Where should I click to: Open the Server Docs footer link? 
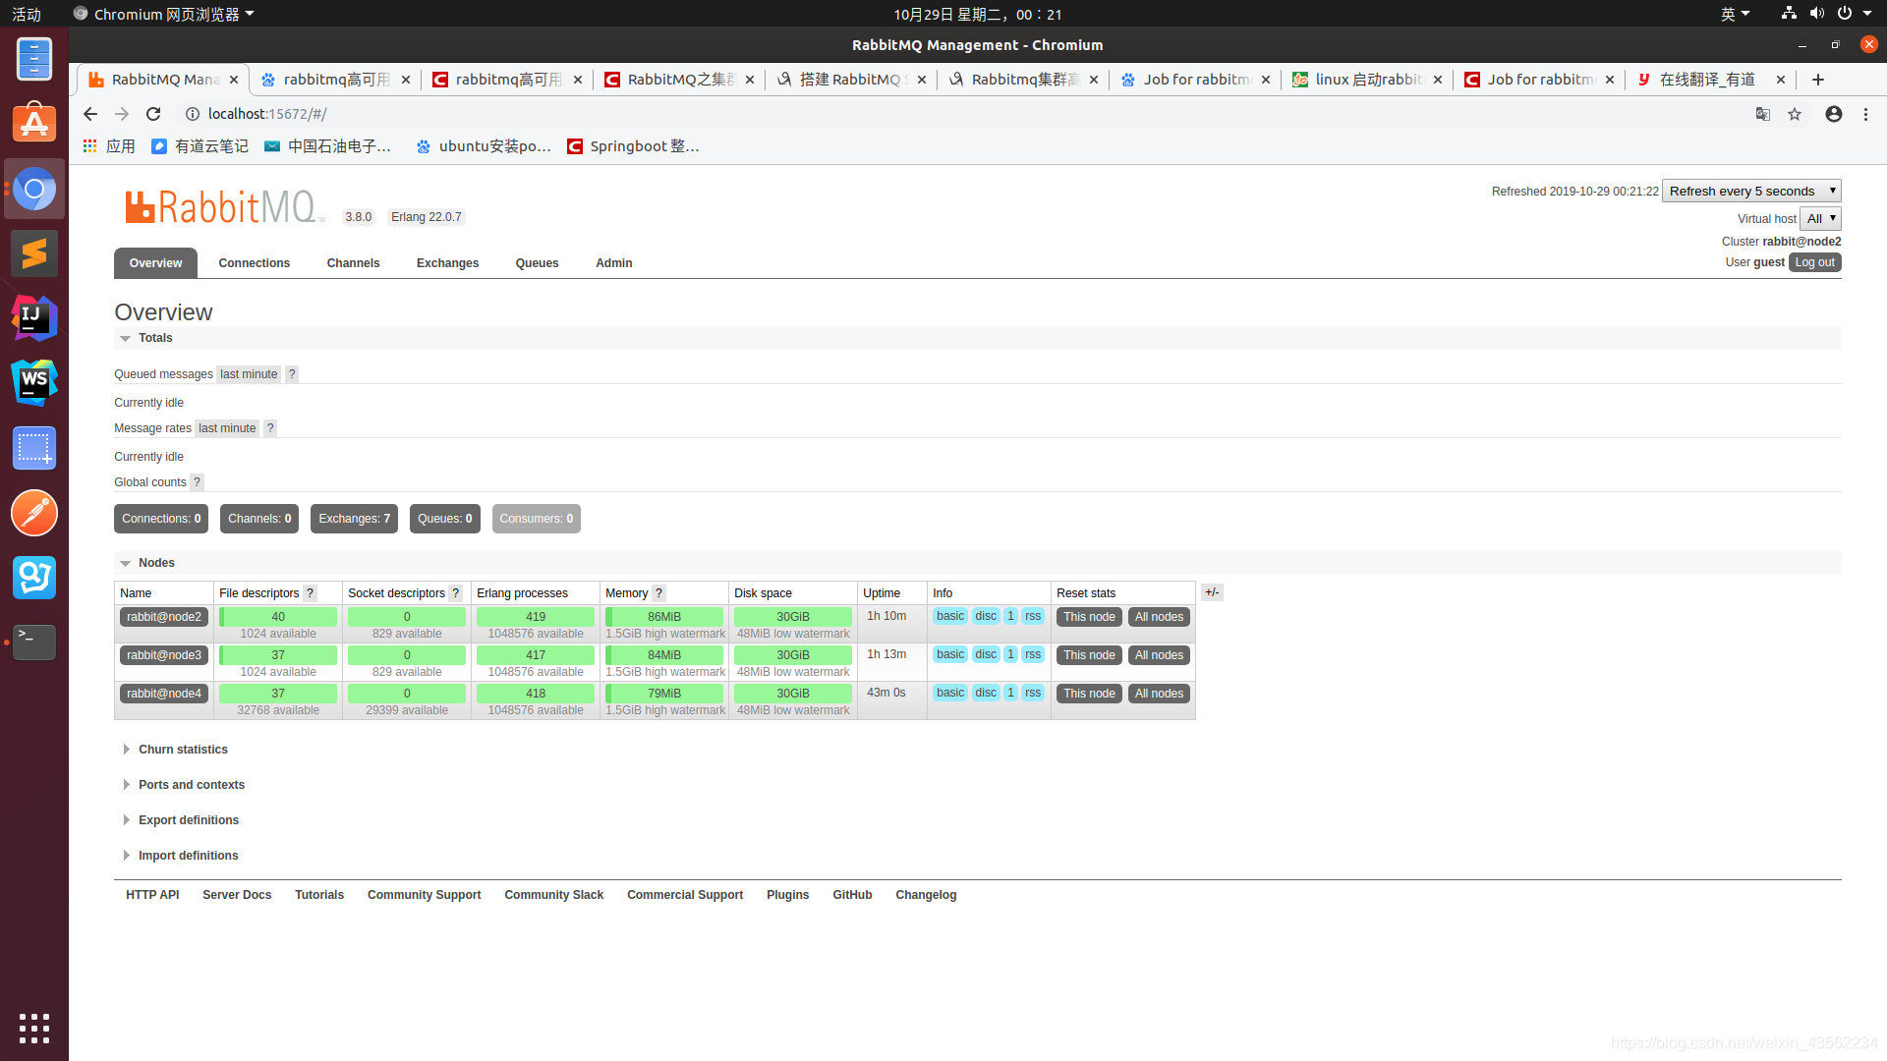[x=237, y=895]
